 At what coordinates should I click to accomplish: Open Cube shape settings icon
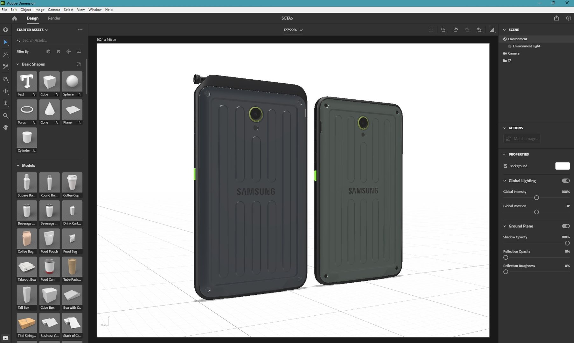(57, 94)
